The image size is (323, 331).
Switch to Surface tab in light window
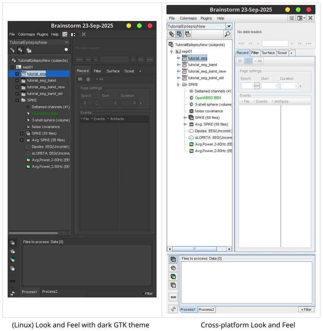point(268,53)
